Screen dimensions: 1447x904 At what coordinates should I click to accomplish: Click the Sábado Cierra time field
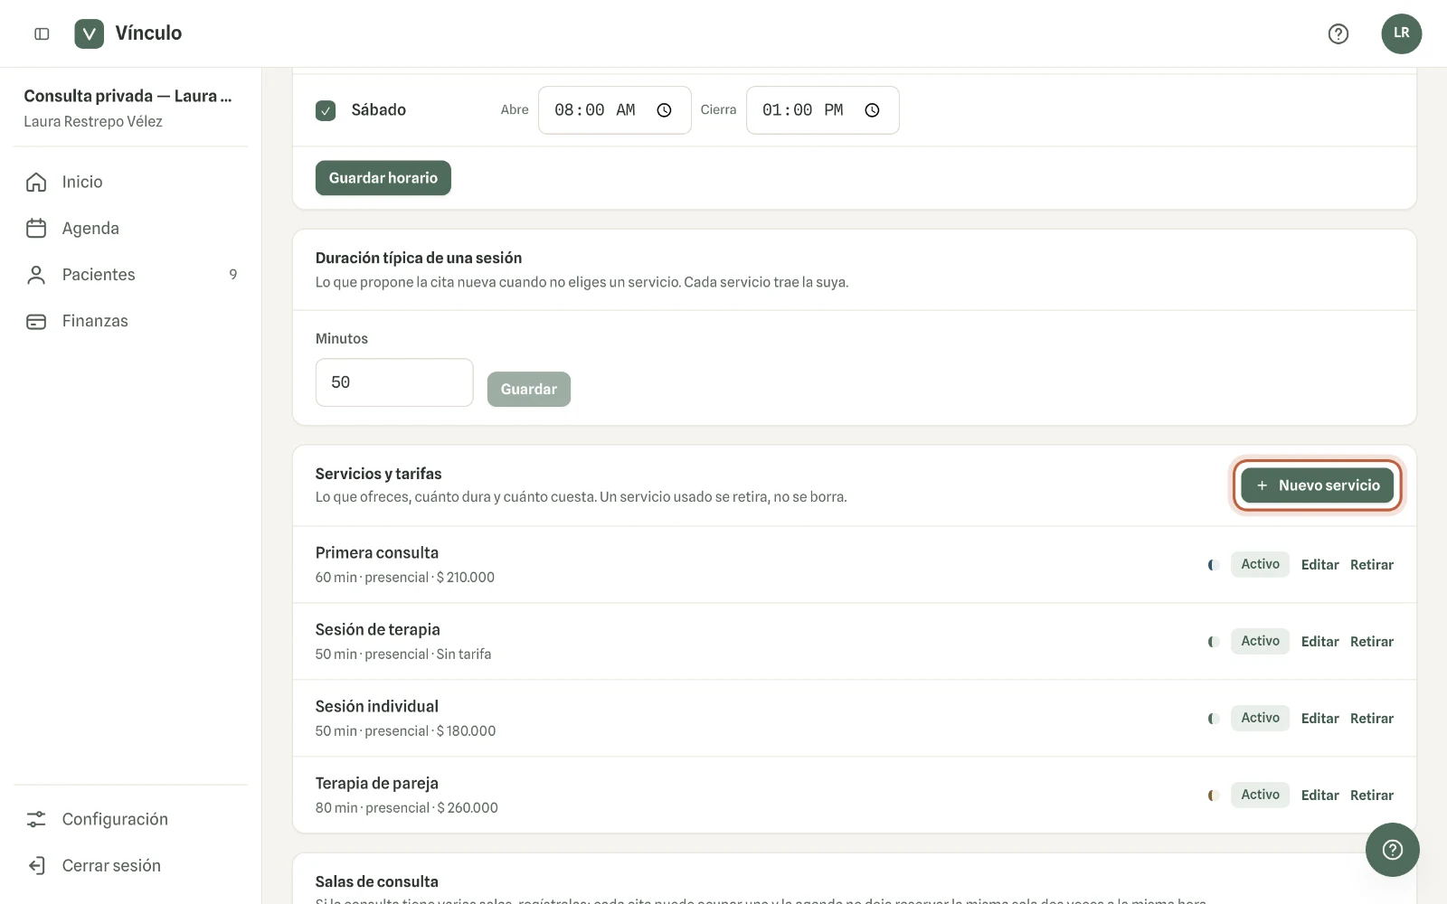pos(822,110)
